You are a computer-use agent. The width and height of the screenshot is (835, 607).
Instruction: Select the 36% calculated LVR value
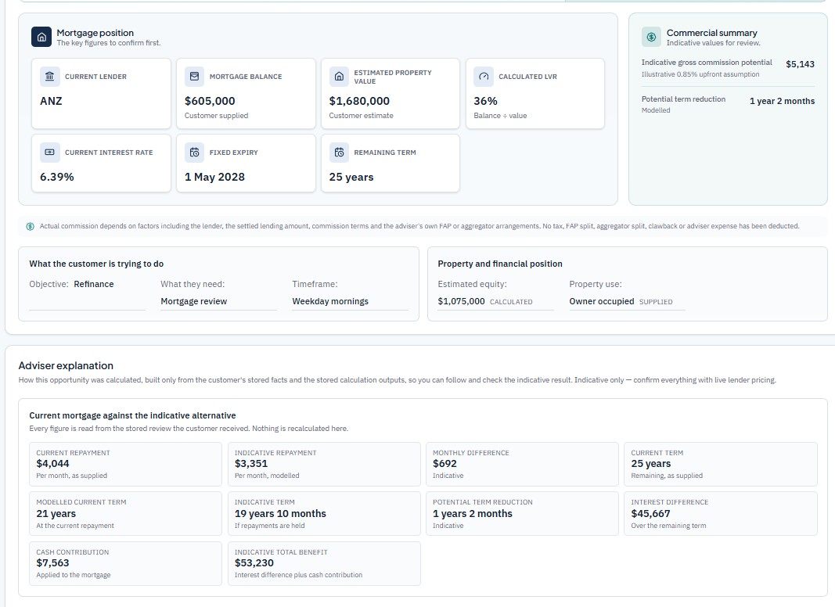pos(486,101)
